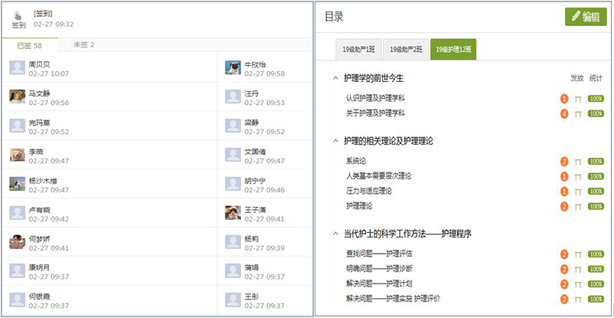Select the 19级助产2班 class tab
614x318 pixels.
pos(405,49)
